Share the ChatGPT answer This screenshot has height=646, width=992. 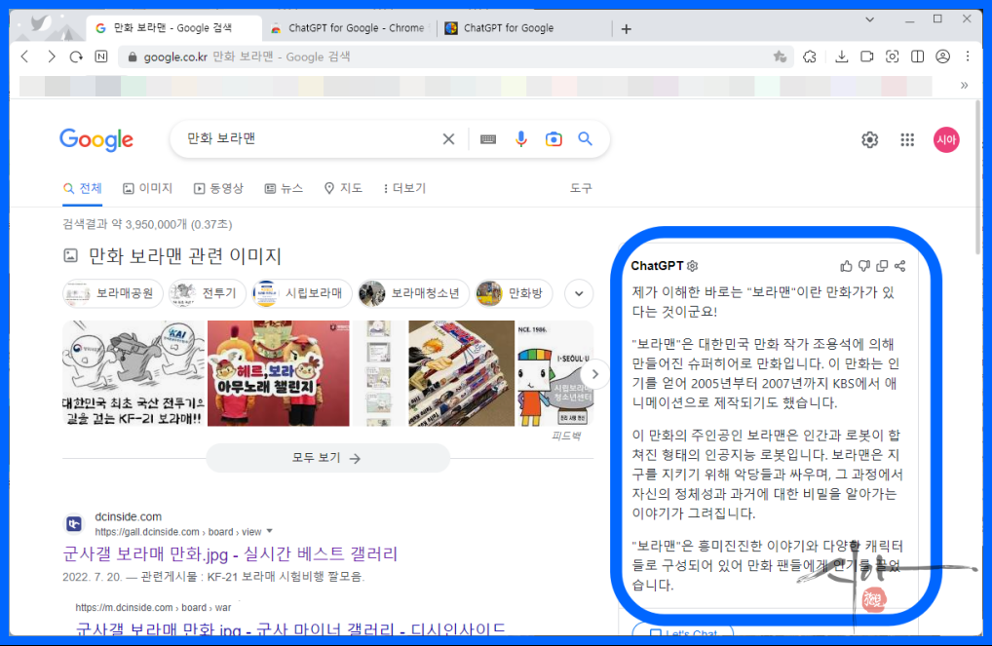(899, 266)
